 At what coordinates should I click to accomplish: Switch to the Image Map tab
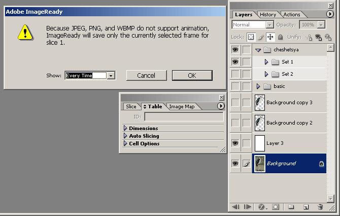pos(182,107)
